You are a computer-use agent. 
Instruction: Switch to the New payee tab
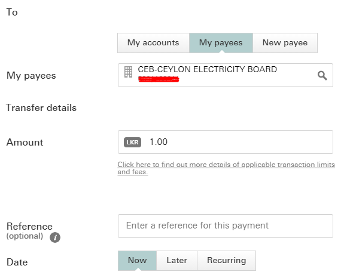pos(285,43)
